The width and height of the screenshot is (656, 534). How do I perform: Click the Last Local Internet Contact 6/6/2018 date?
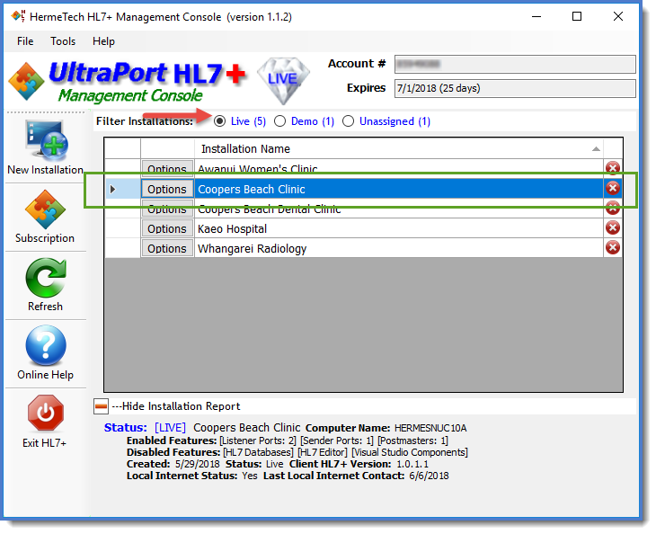coord(429,476)
